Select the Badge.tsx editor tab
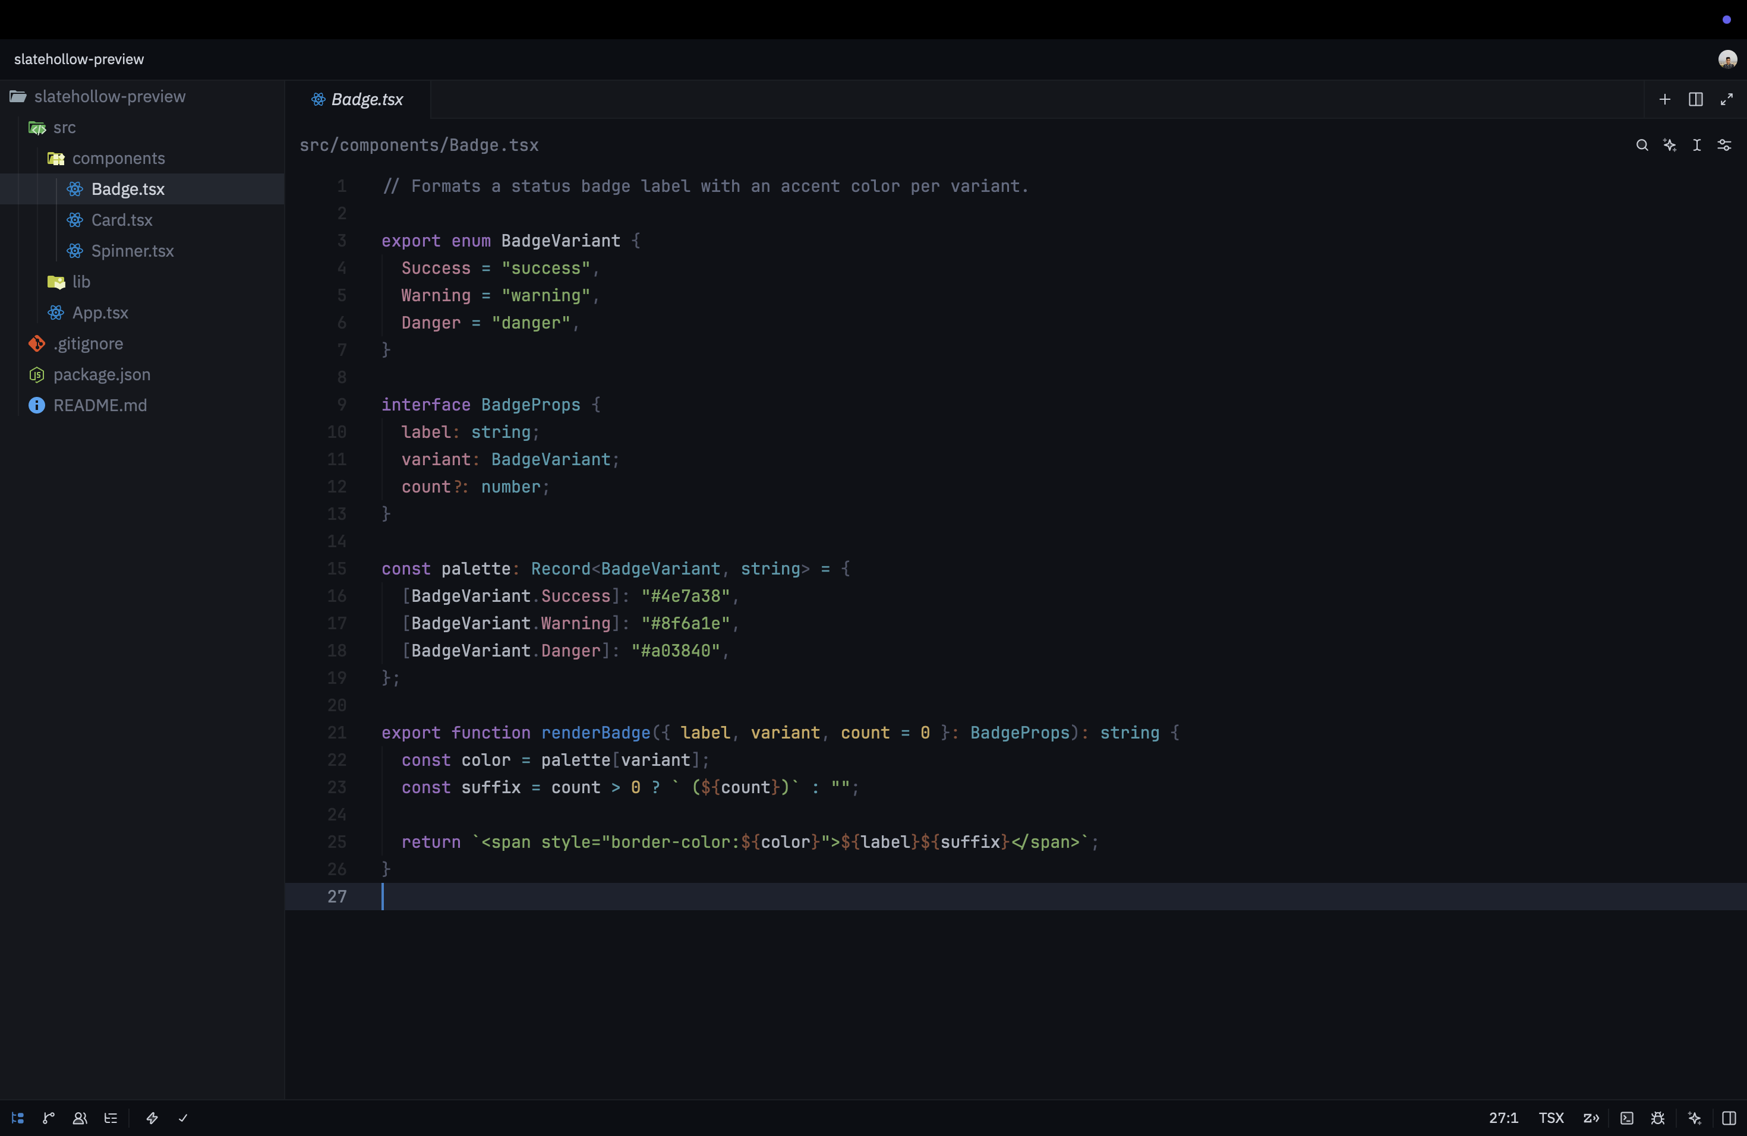1747x1136 pixels. [x=358, y=99]
